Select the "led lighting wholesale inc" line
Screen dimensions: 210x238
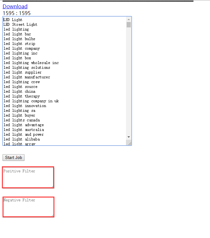(x=31, y=63)
